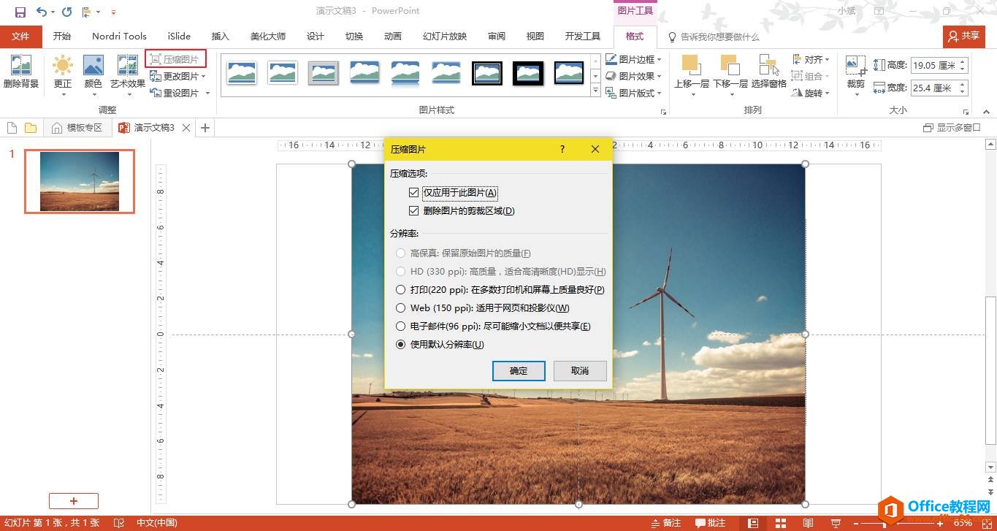Click the 图片效果 (Picture Effects) icon

point(633,75)
